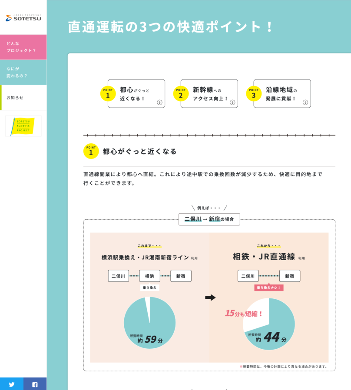Click the 約59分 pie chart
This screenshot has width=351, height=390.
(149, 323)
